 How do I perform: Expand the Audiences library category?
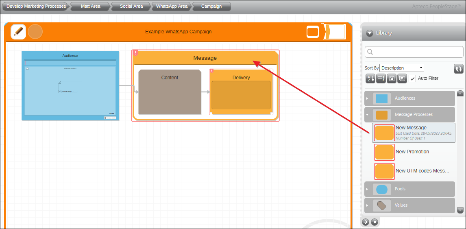pos(409,98)
